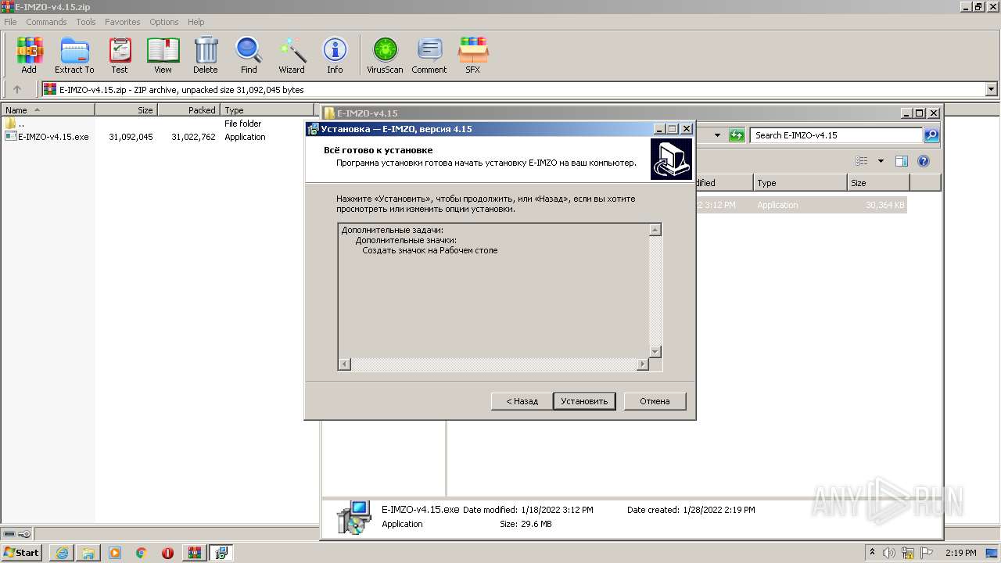
Task: Click the Search E-IMZO-v4.15 input field
Action: 836,135
